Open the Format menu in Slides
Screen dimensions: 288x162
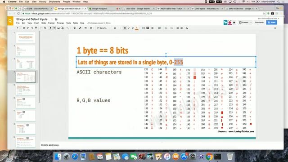51,23
